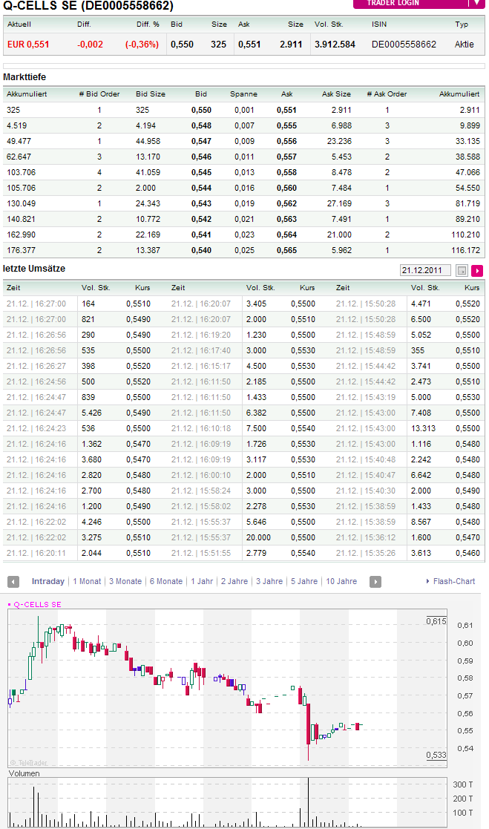Click trade time 21.12. | 15:35:26
This screenshot has height=829, width=489.
click(366, 553)
